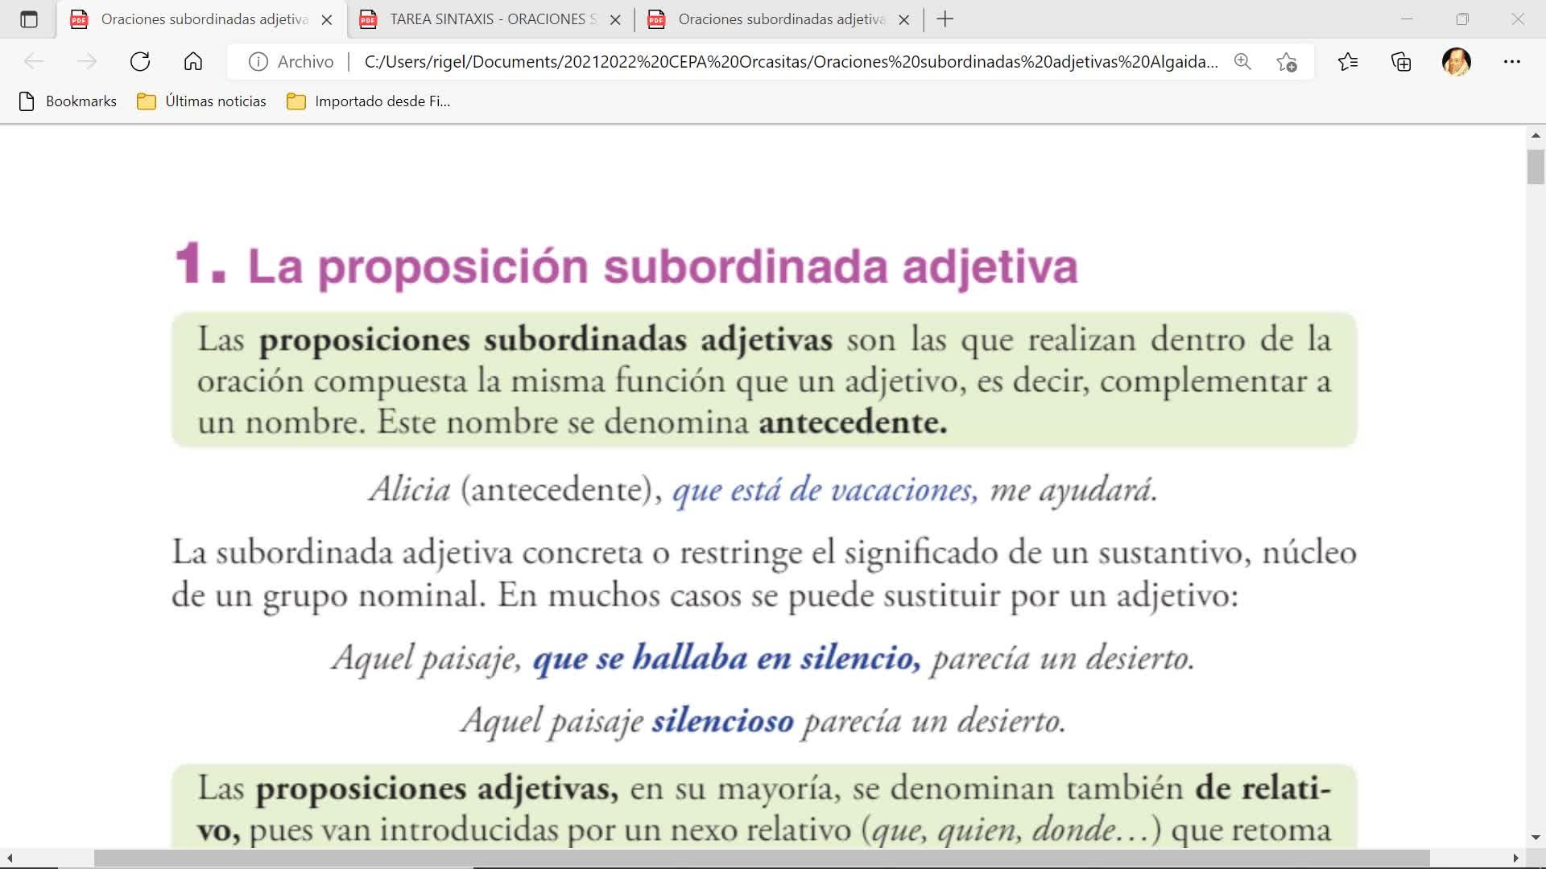
Task: Click the horizontal scrollbar right arrow
Action: (1515, 859)
